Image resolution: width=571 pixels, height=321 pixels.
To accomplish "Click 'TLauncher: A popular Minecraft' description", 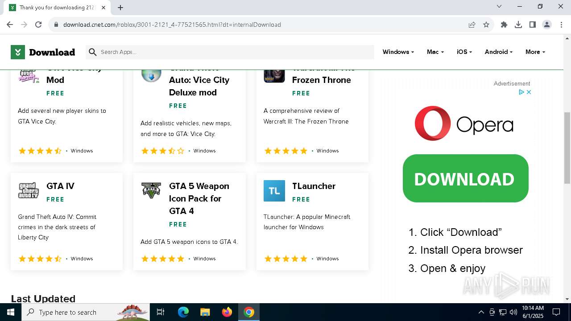I will tap(307, 222).
